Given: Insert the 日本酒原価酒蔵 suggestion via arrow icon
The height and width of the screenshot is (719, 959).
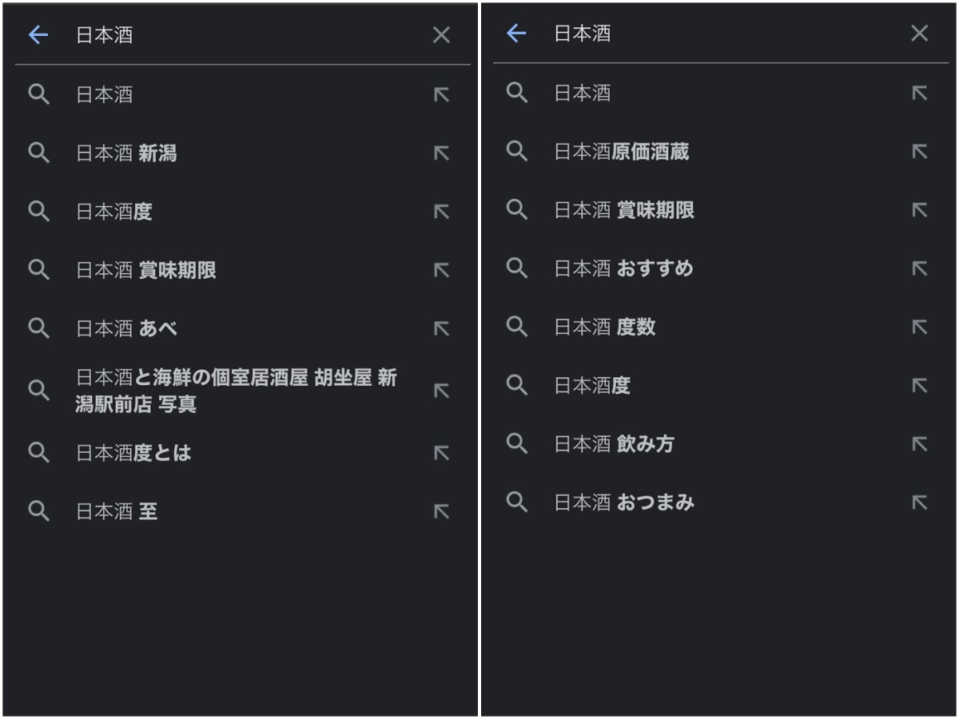Looking at the screenshot, I should click(920, 152).
